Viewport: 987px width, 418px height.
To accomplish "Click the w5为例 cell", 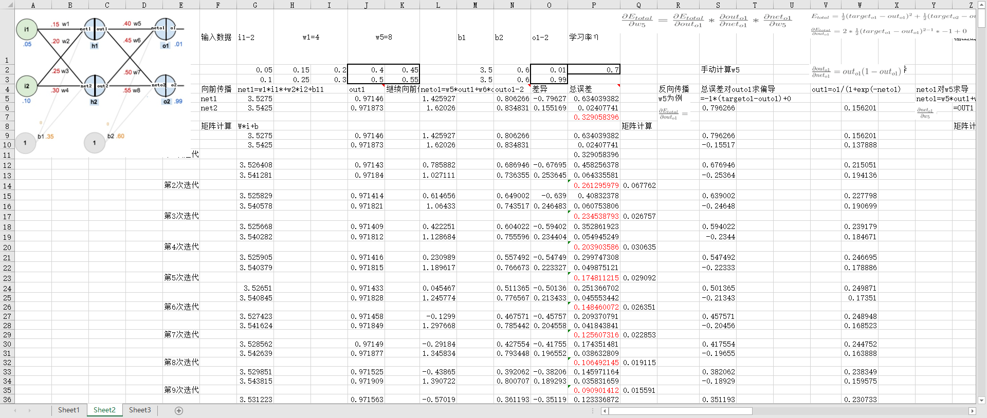I will [x=678, y=99].
